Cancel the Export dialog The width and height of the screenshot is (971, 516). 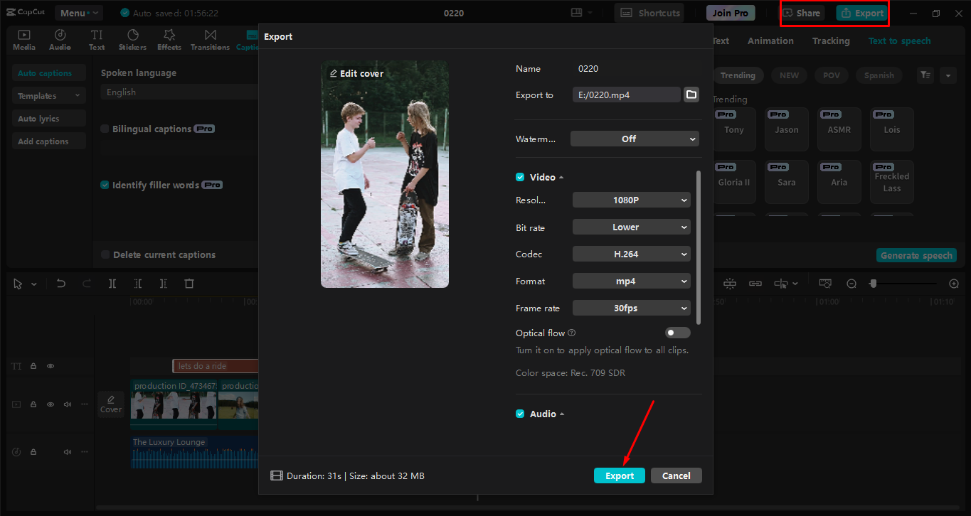[x=676, y=475]
